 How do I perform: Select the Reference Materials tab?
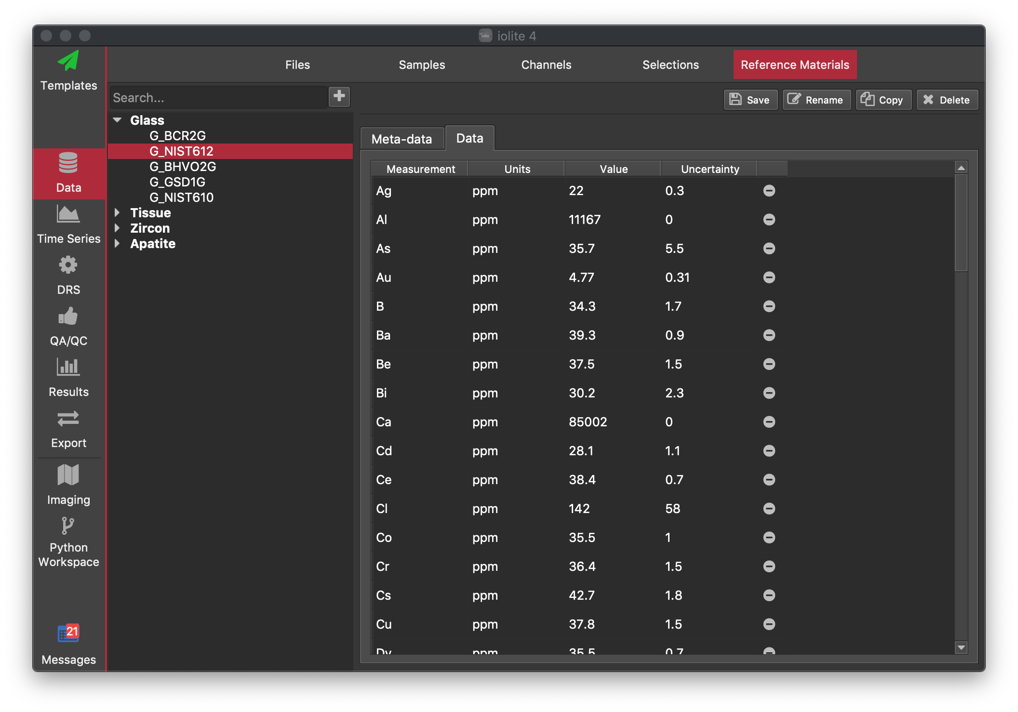click(795, 64)
